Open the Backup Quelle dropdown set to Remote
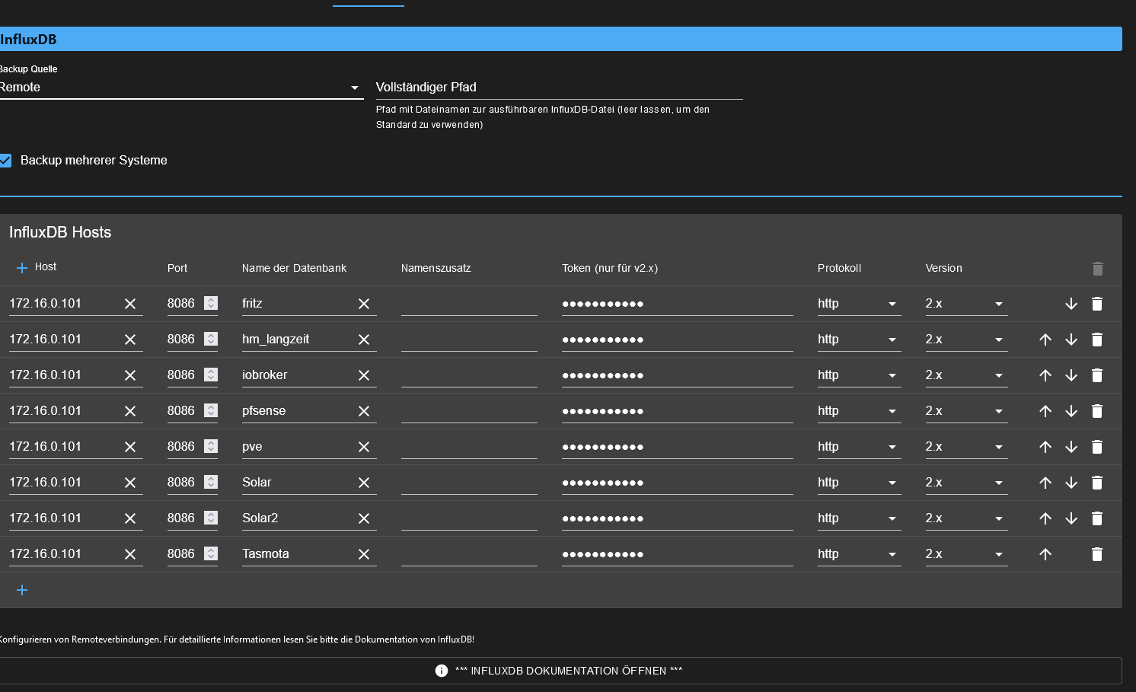The width and height of the screenshot is (1136, 692). (x=181, y=88)
